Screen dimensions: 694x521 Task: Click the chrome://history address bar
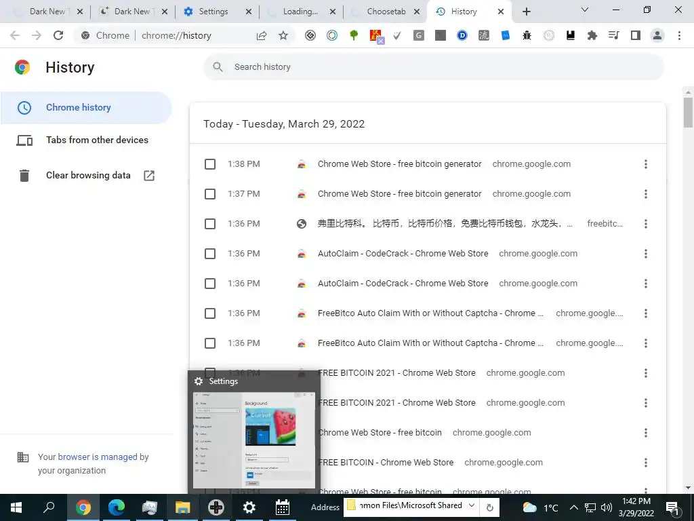[176, 35]
